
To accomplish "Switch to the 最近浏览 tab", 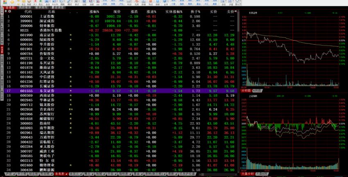I will pyautogui.click(x=57, y=7).
